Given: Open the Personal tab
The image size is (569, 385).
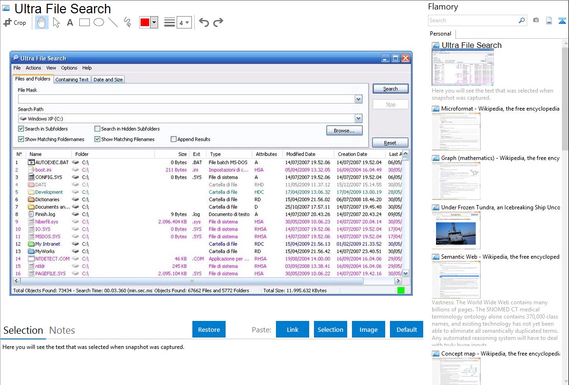Looking at the screenshot, I should 440,34.
